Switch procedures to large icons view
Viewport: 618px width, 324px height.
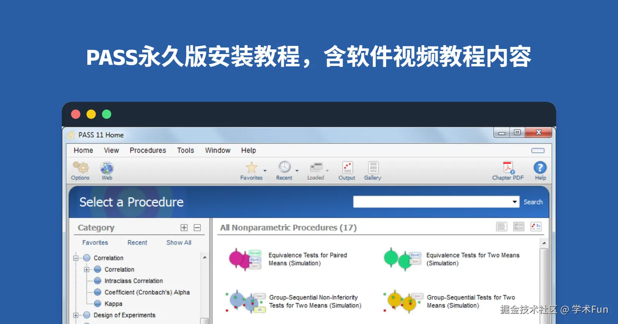click(536, 226)
